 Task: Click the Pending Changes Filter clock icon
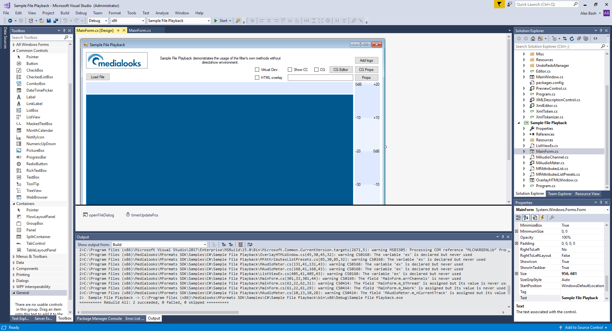coord(554,39)
